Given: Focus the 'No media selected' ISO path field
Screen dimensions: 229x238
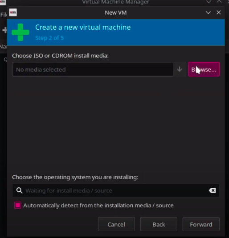Looking at the screenshot, I should point(93,69).
